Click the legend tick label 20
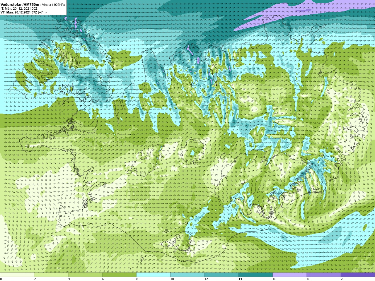This screenshot has height=281, width=375. pos(342,279)
